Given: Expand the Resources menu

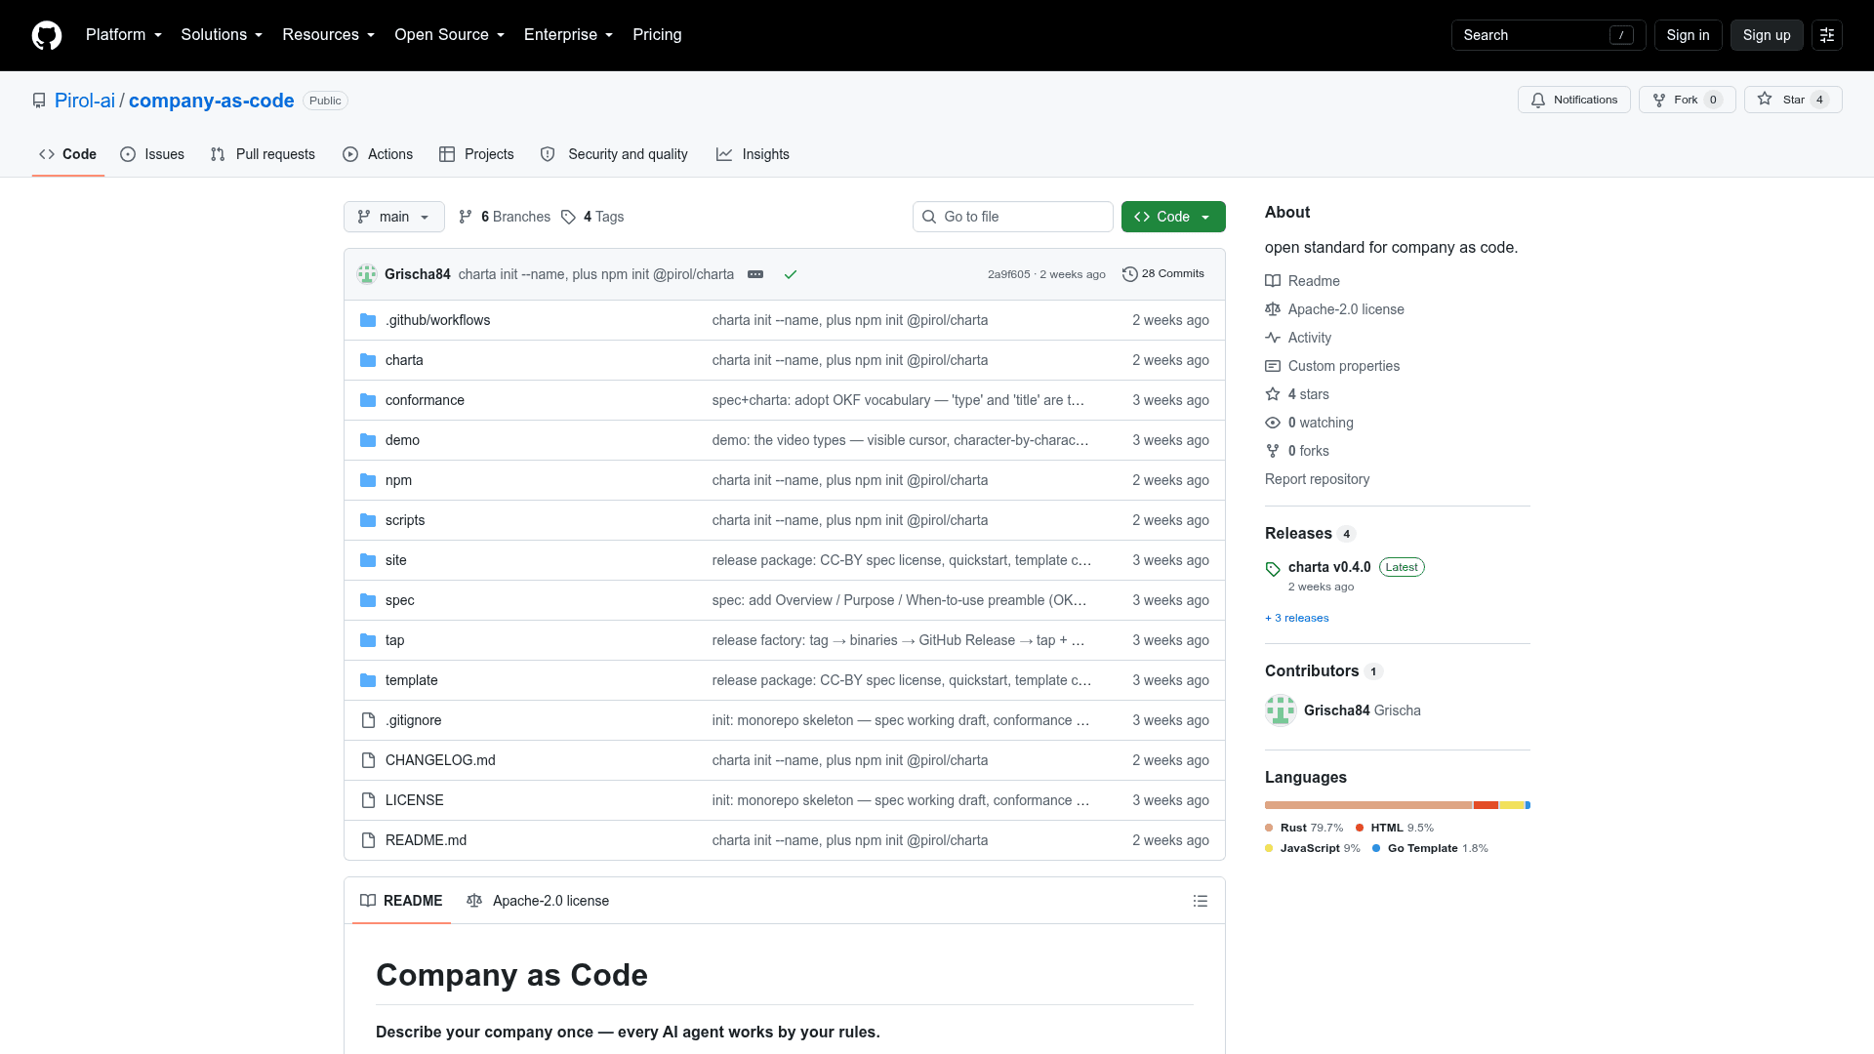Looking at the screenshot, I should (x=328, y=35).
